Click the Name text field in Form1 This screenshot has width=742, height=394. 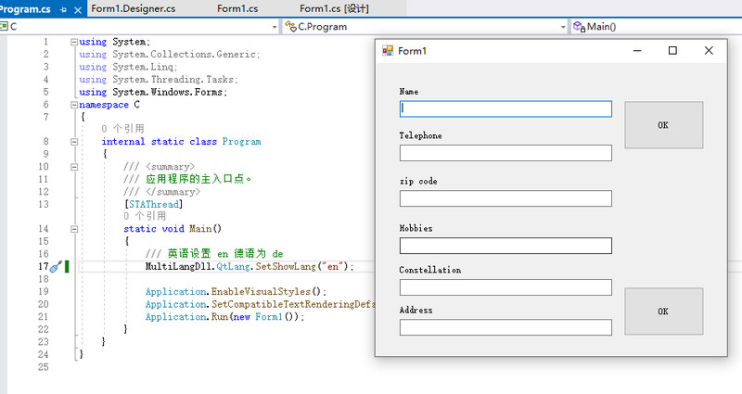(x=505, y=108)
